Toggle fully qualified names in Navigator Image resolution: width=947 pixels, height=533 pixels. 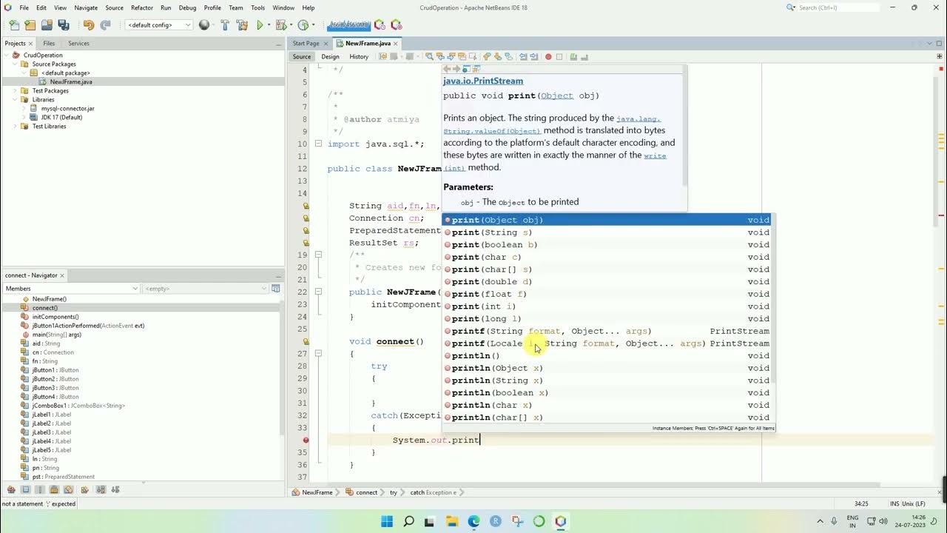tap(85, 489)
